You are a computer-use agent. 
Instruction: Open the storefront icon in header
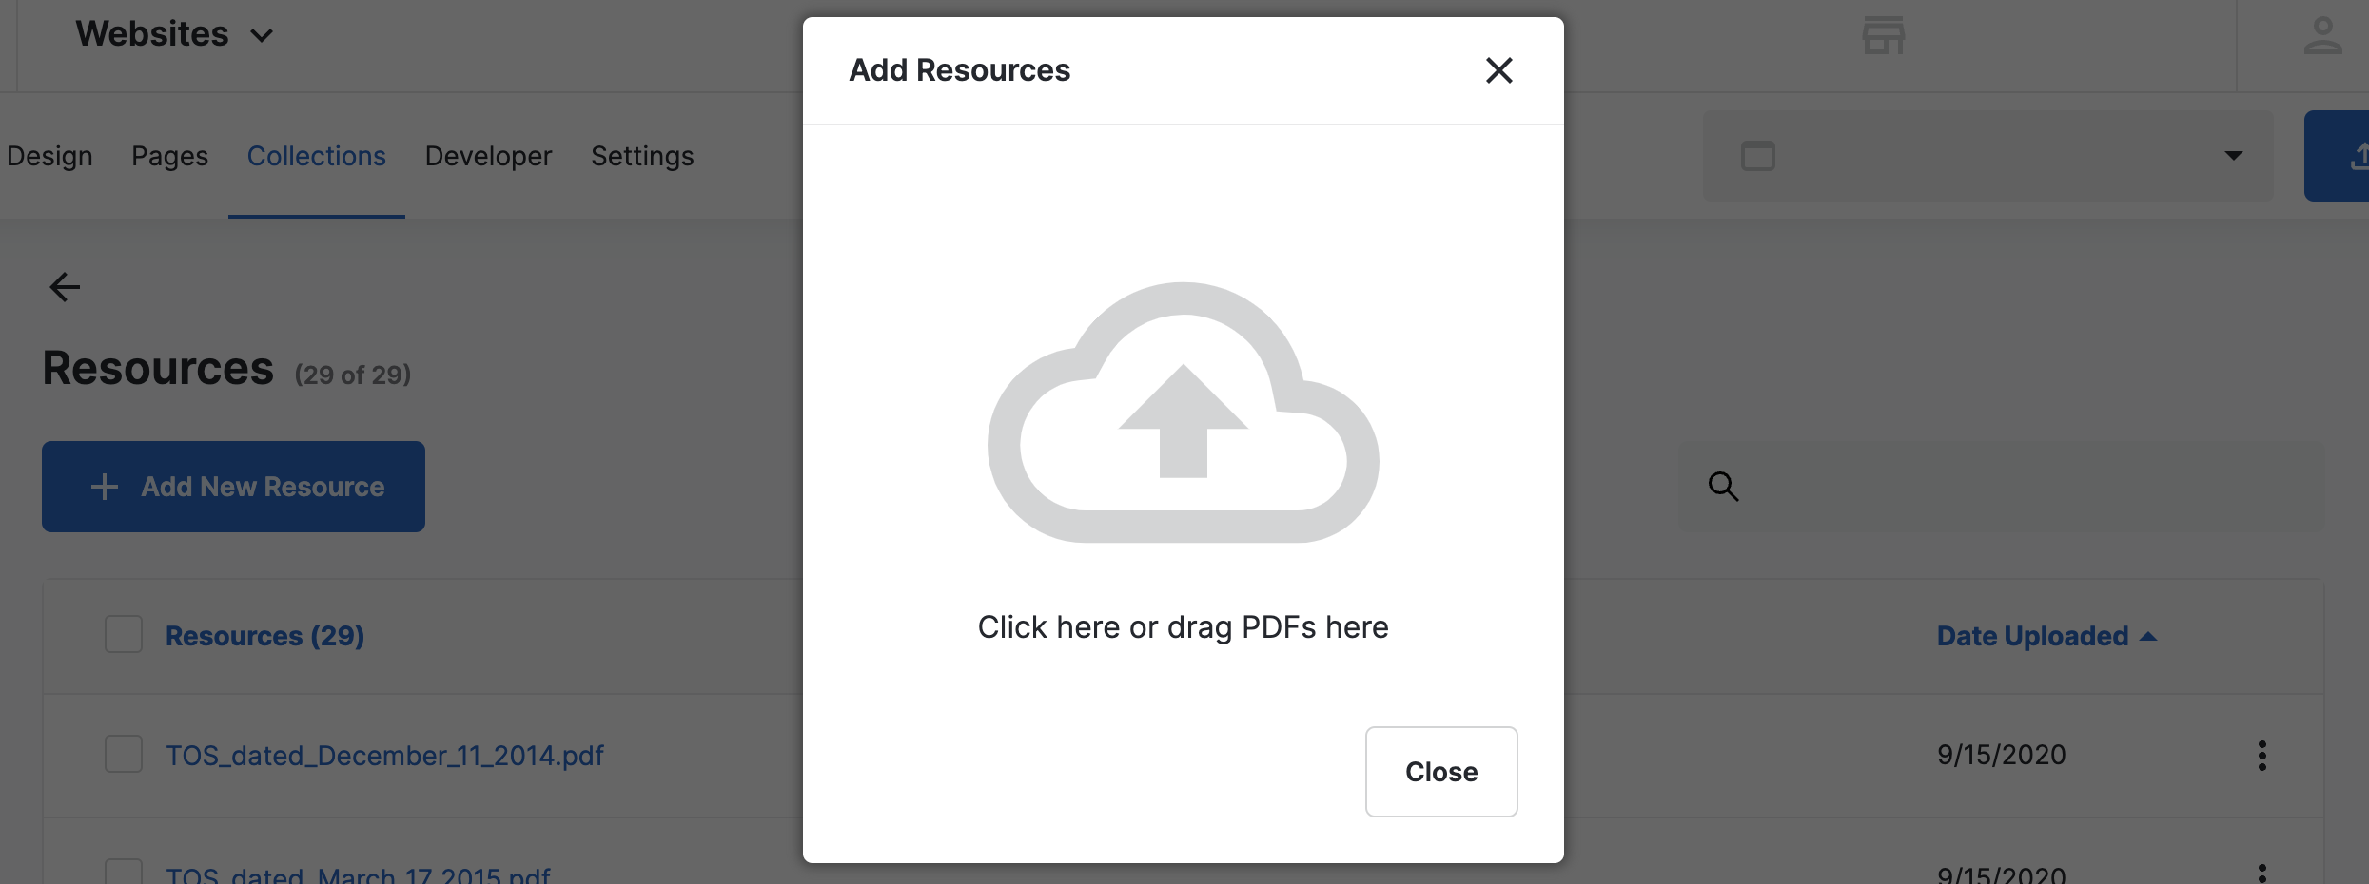pos(1883,36)
